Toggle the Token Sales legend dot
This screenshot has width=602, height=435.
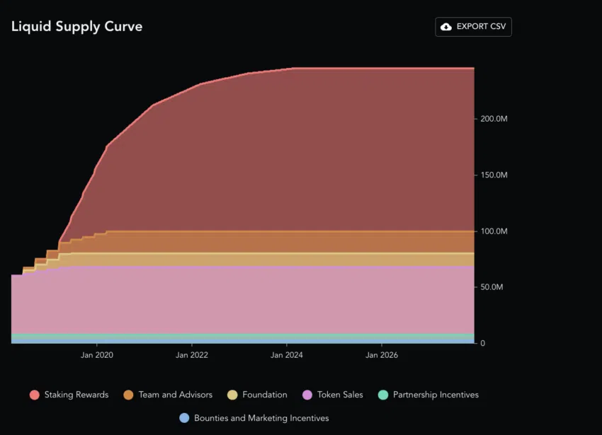(x=307, y=395)
